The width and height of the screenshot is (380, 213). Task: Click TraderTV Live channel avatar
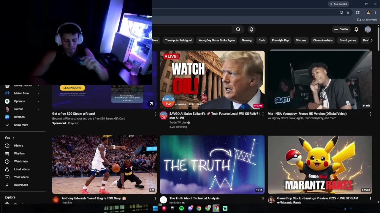click(164, 115)
